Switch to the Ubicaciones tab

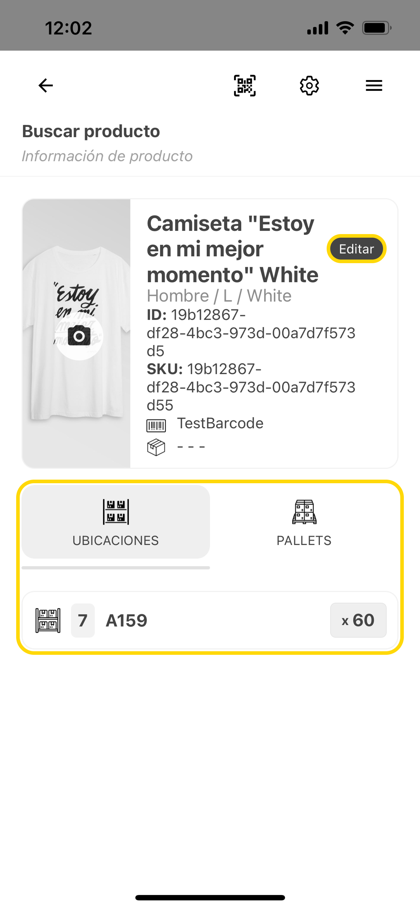(116, 522)
